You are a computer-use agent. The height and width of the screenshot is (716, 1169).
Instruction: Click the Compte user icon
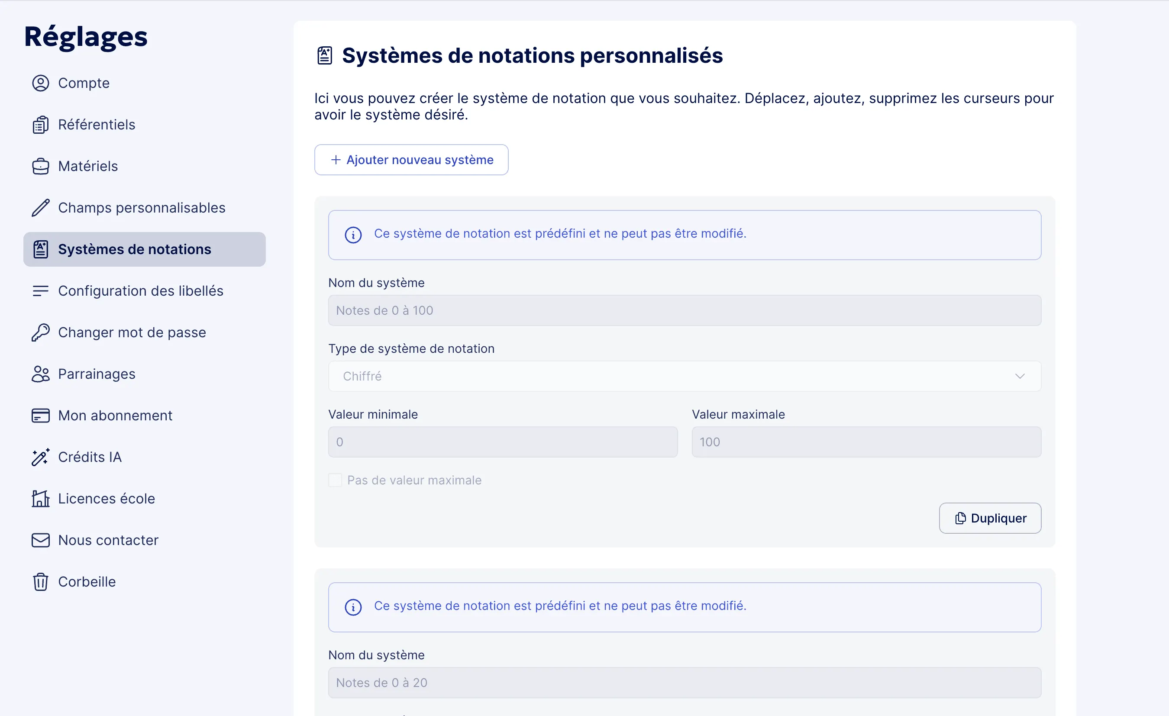[x=40, y=83]
